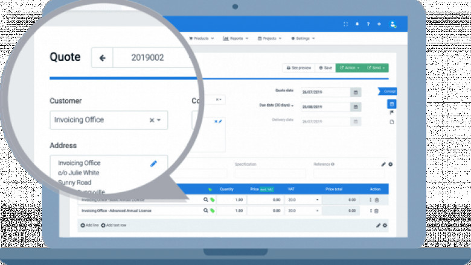
Task: Click pencil icon beside Reference field
Action: (x=383, y=164)
